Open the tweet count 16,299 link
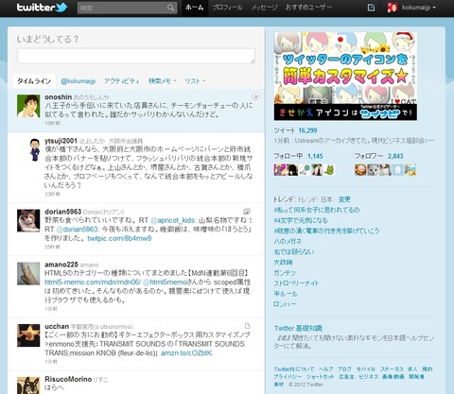The width and height of the screenshot is (454, 394). (x=307, y=130)
